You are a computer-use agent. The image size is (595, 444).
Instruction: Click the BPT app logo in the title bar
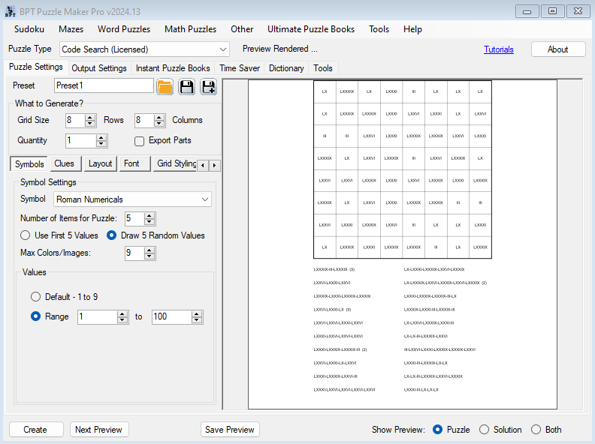pos(11,11)
